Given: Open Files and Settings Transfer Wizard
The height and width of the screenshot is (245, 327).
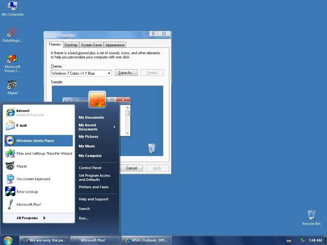Looking at the screenshot, I should click(x=39, y=153).
